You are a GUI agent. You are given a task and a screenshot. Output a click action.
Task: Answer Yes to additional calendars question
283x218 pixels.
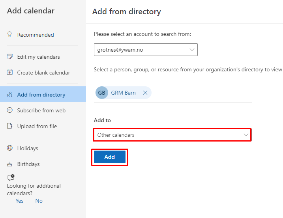point(19,201)
